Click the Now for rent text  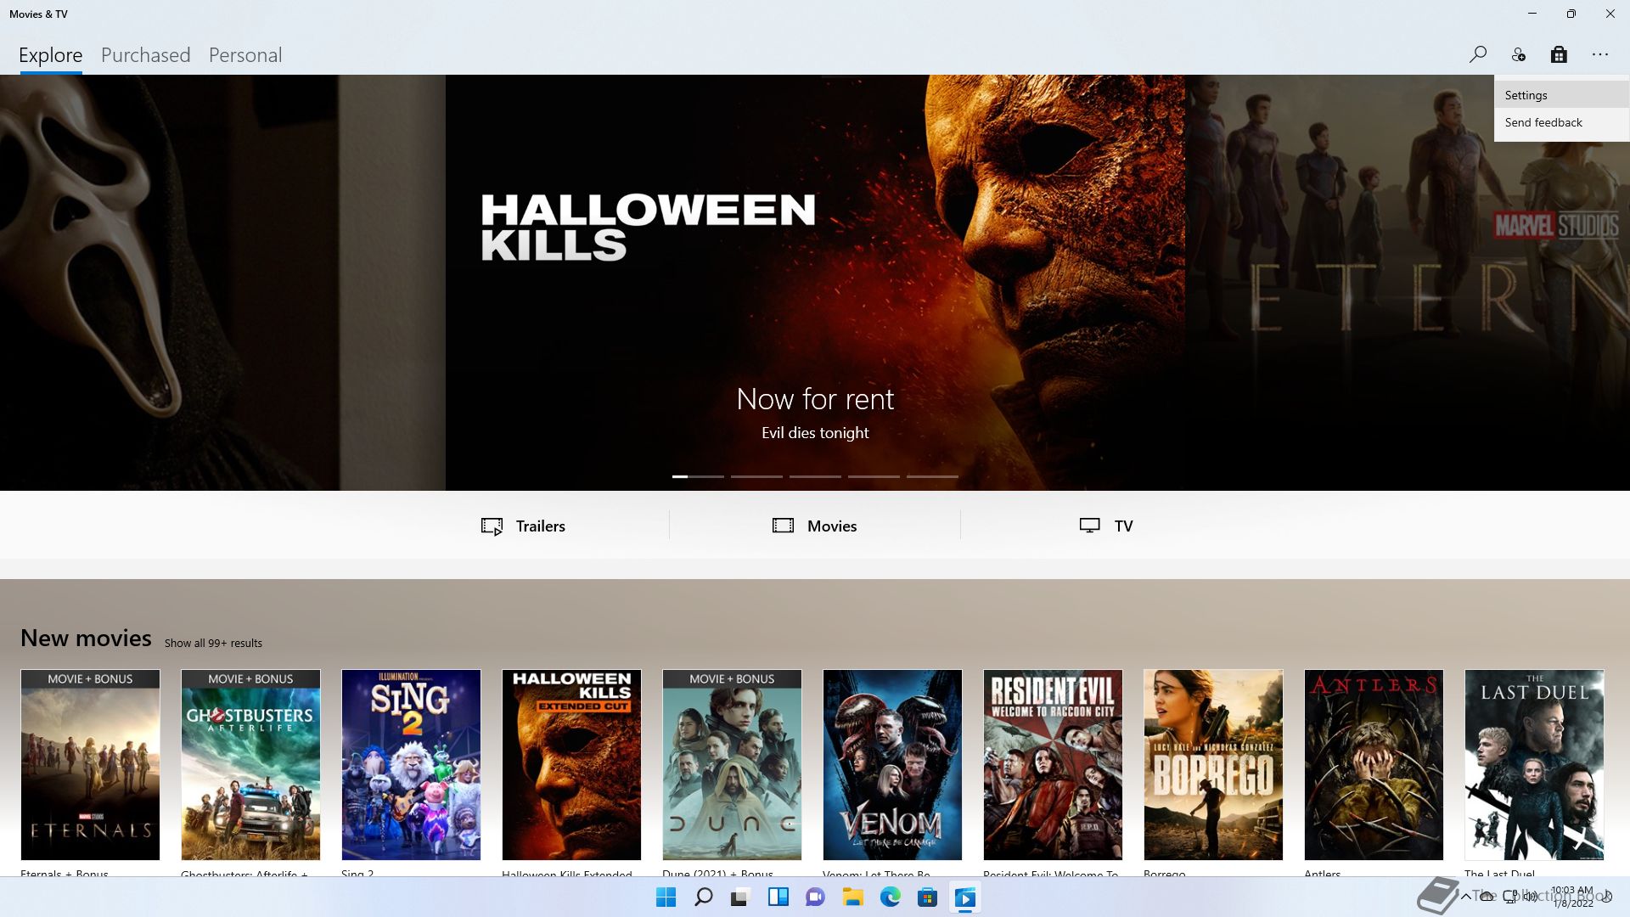pos(815,399)
